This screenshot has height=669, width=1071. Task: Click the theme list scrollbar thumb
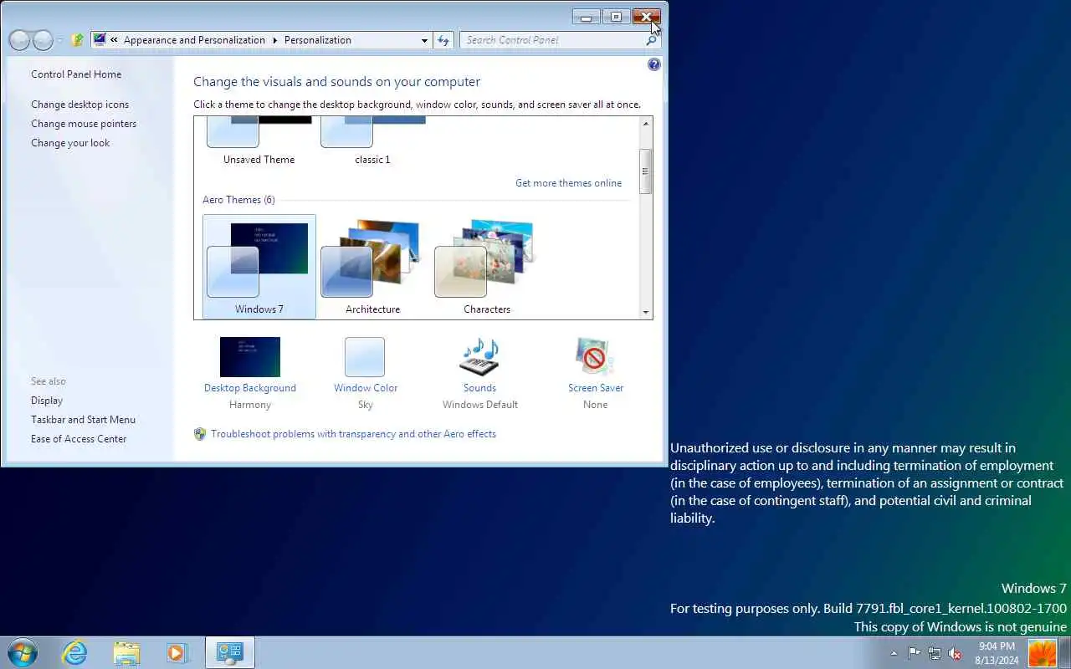coord(645,171)
